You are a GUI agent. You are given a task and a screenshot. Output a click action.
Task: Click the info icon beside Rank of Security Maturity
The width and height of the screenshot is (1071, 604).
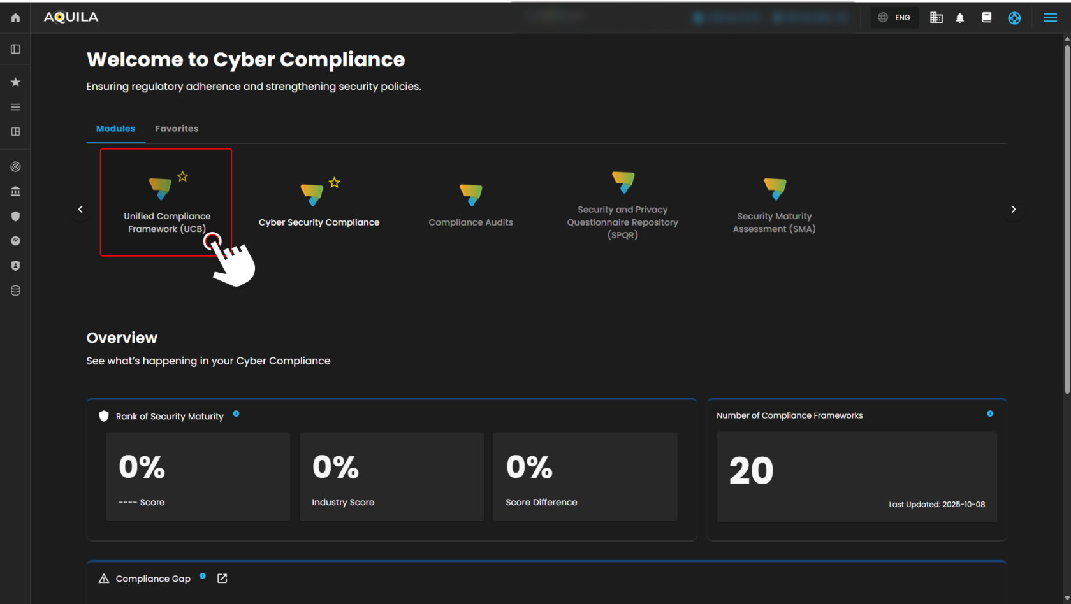236,414
